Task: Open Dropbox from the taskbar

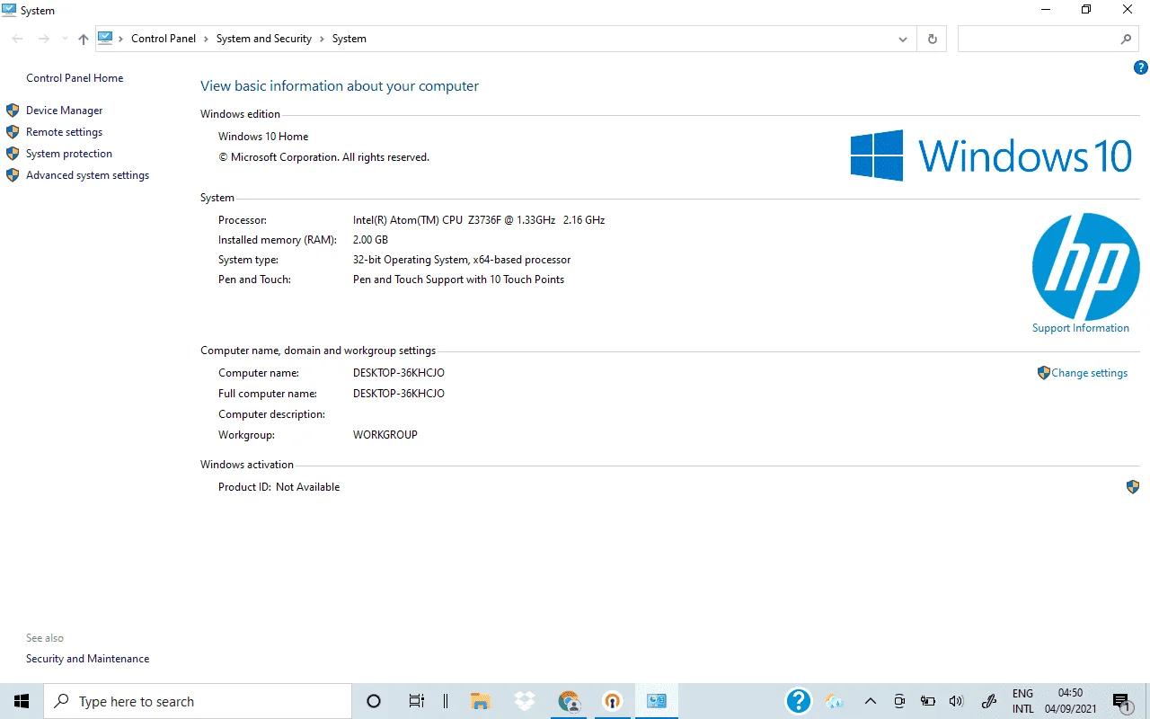Action: pos(525,701)
